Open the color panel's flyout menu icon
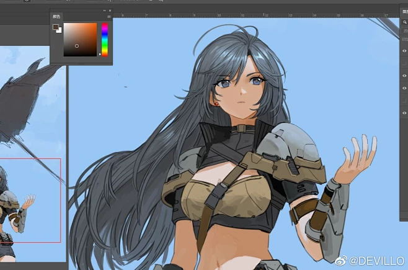 pos(109,17)
